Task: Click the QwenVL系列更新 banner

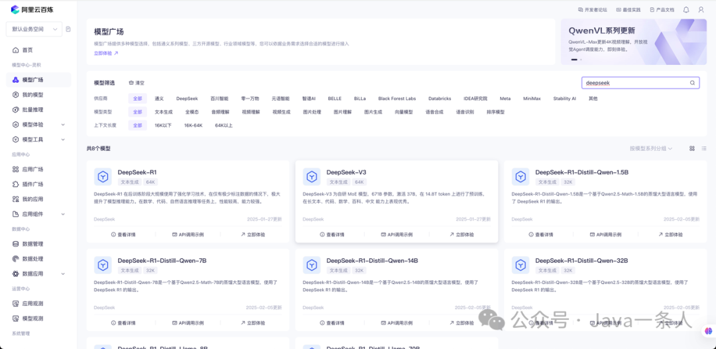Action: click(x=633, y=42)
